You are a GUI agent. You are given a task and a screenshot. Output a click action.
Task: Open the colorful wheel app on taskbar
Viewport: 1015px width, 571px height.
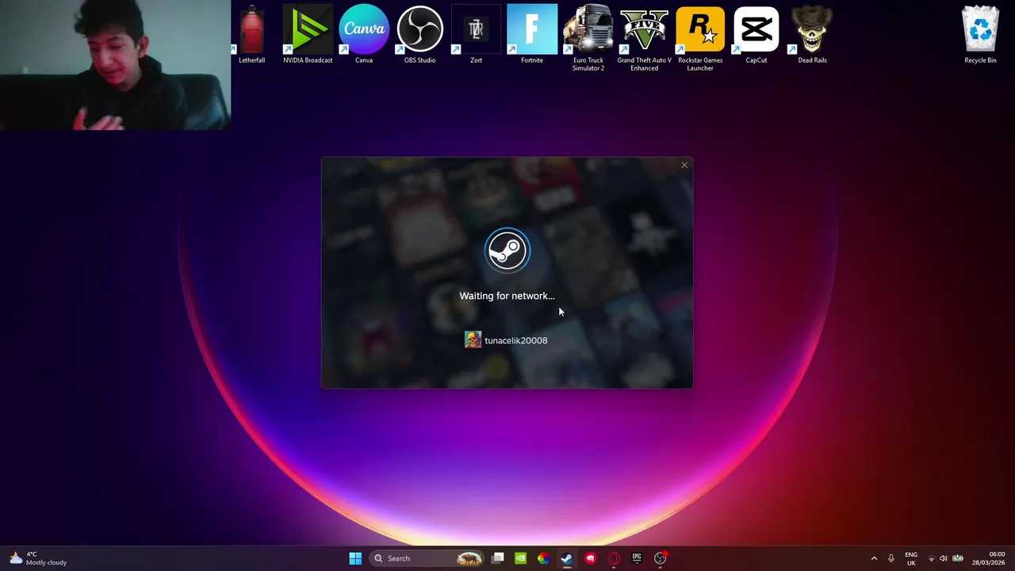pyautogui.click(x=543, y=558)
